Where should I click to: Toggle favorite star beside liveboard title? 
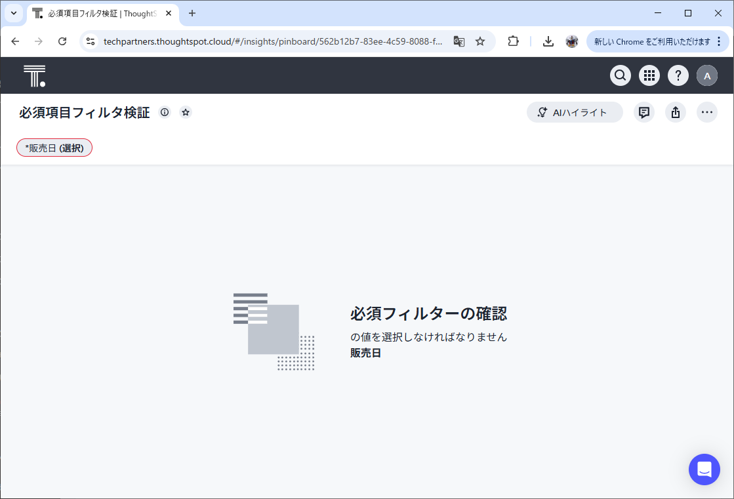[x=186, y=113]
